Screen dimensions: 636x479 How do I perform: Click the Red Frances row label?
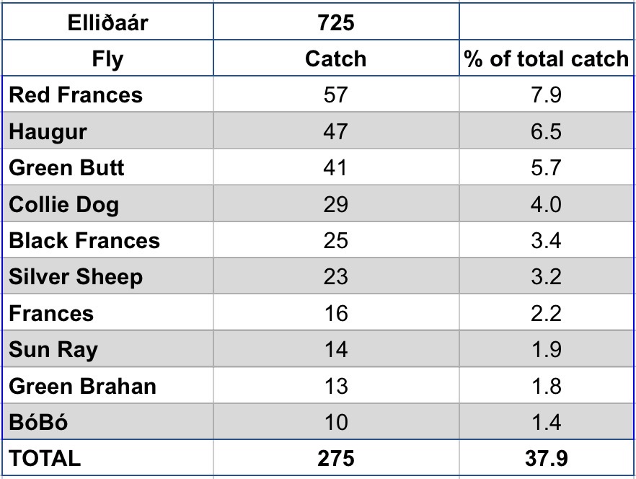[76, 95]
